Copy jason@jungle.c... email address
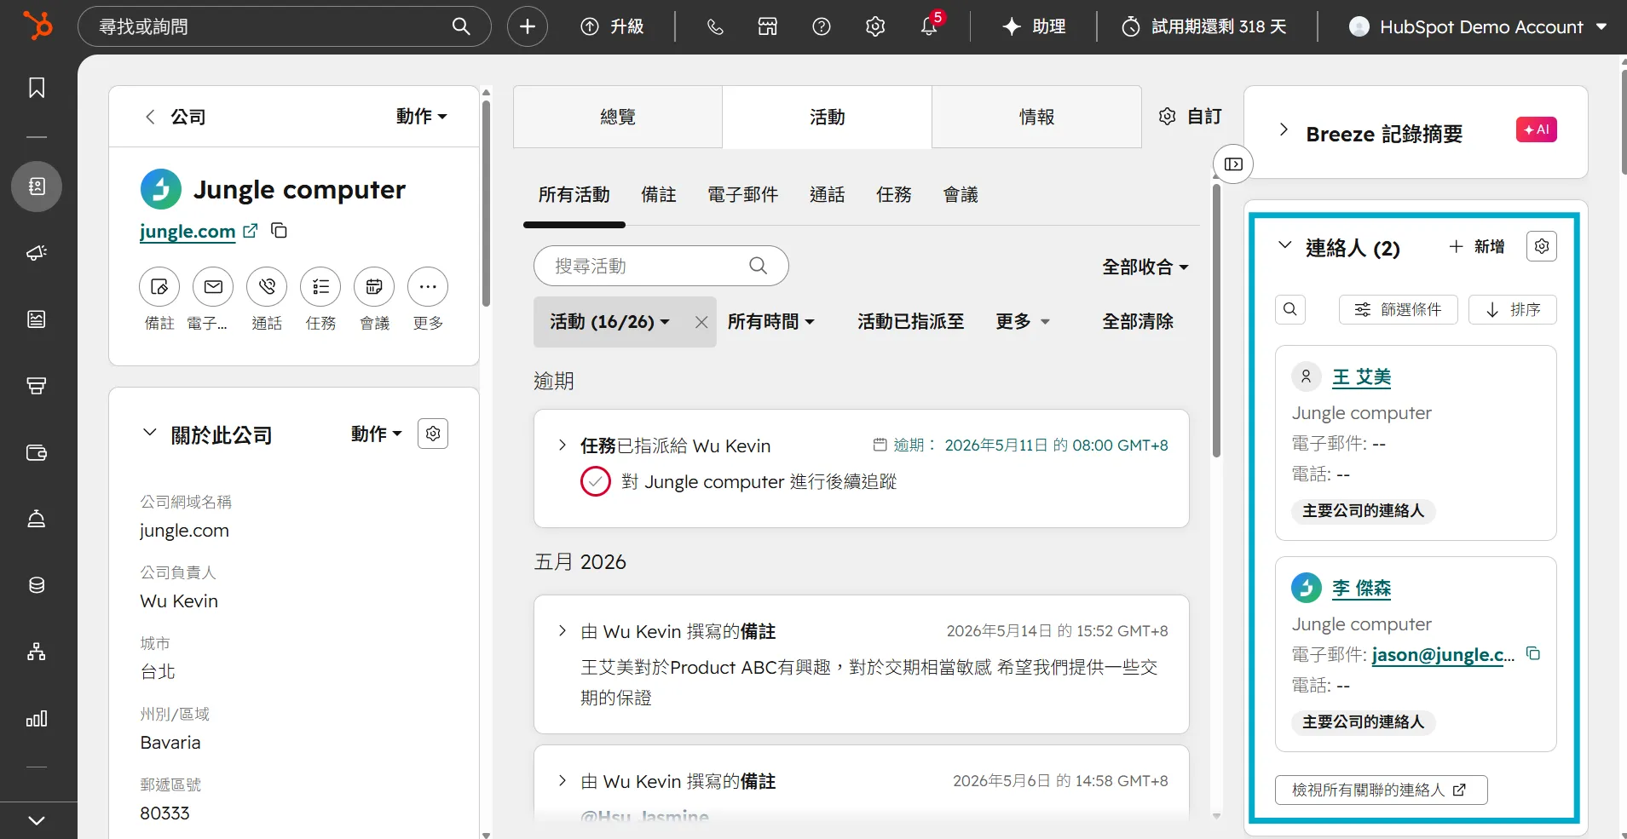The width and height of the screenshot is (1627, 839). pyautogui.click(x=1533, y=653)
